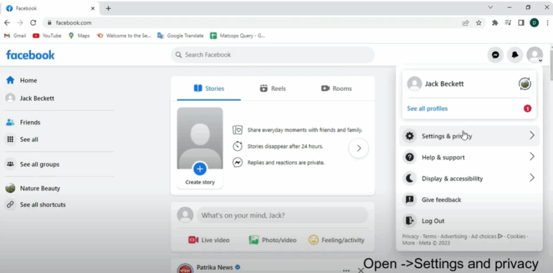The width and height of the screenshot is (553, 273).
Task: Open the Patrika News page link
Action: tap(214, 268)
